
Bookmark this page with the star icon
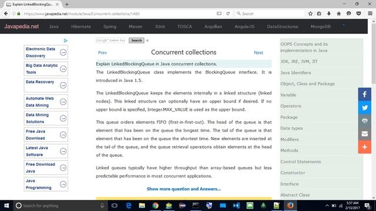tap(310, 13)
